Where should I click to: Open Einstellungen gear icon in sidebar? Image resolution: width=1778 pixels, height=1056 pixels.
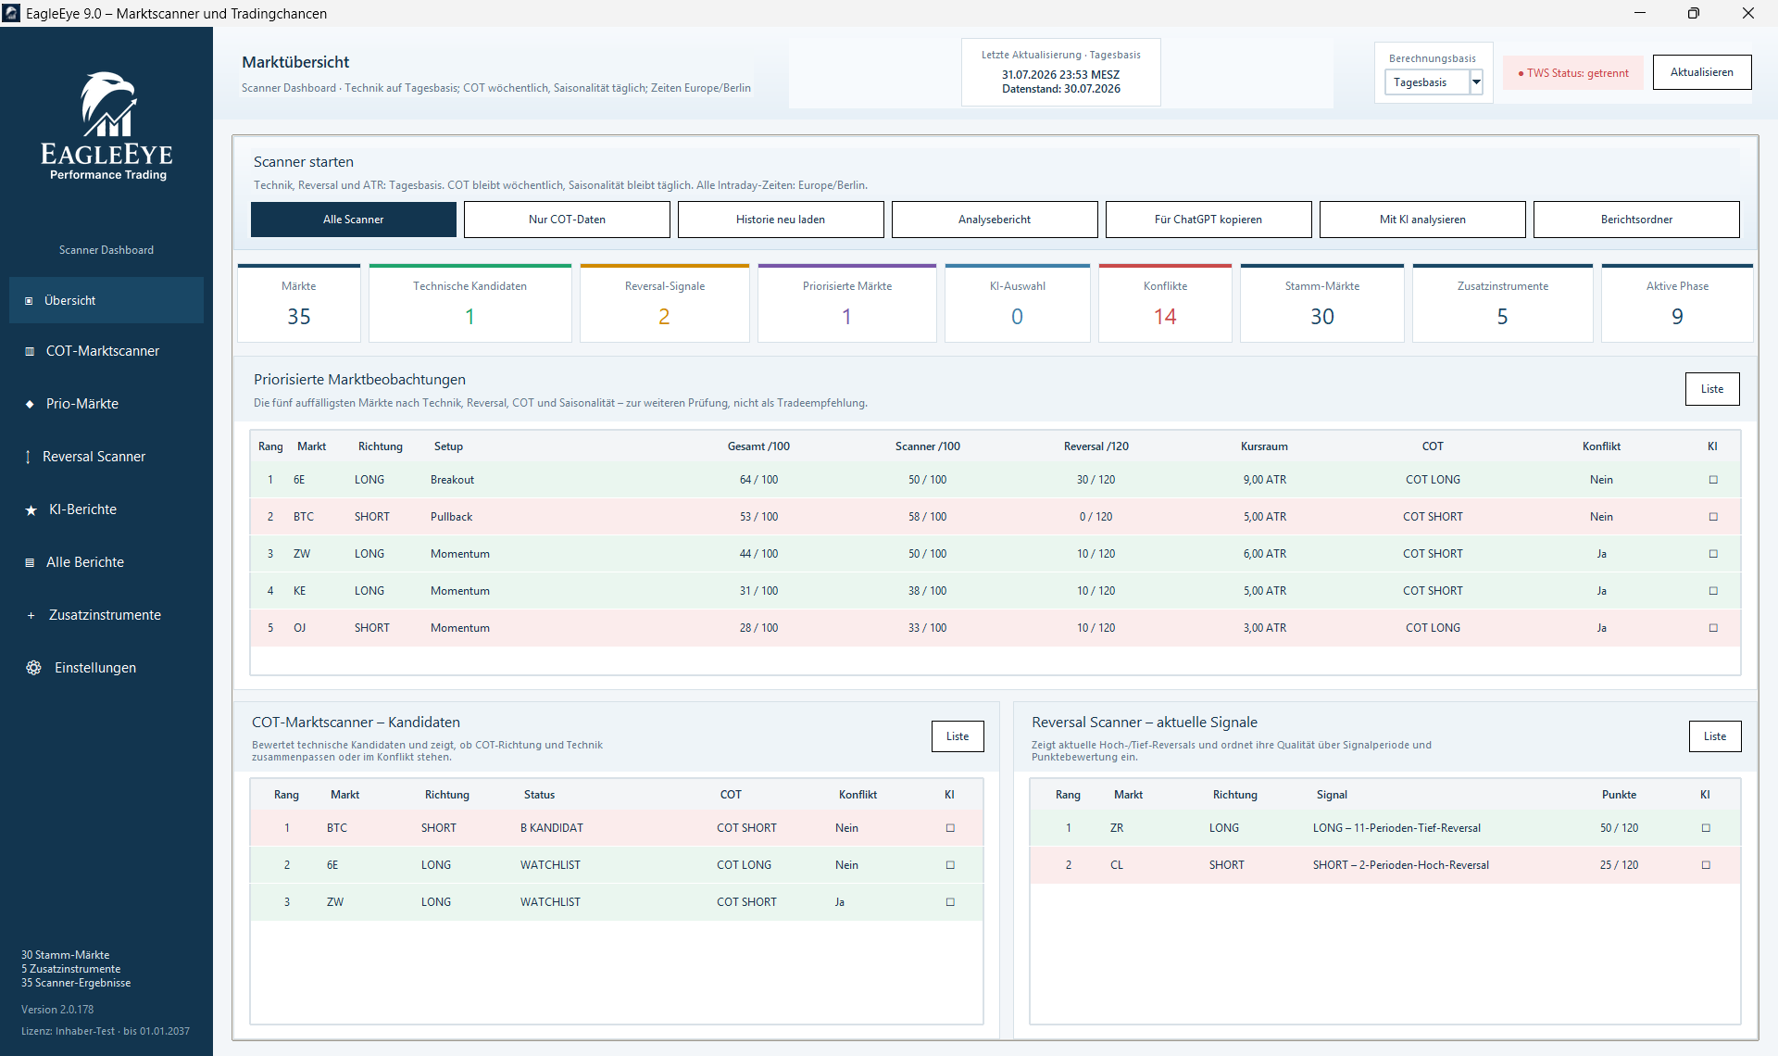[x=33, y=668]
